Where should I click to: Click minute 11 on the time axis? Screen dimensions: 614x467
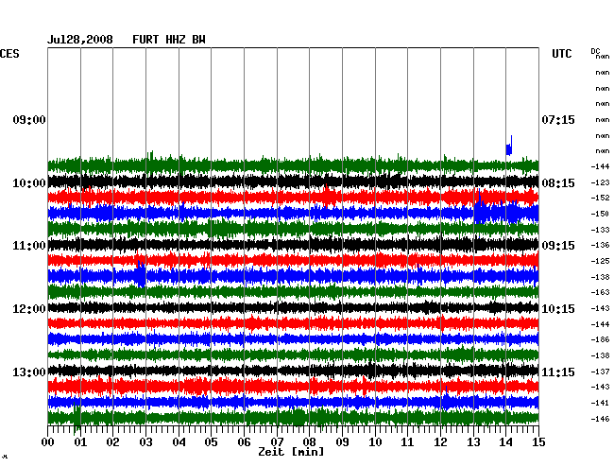[408, 442]
